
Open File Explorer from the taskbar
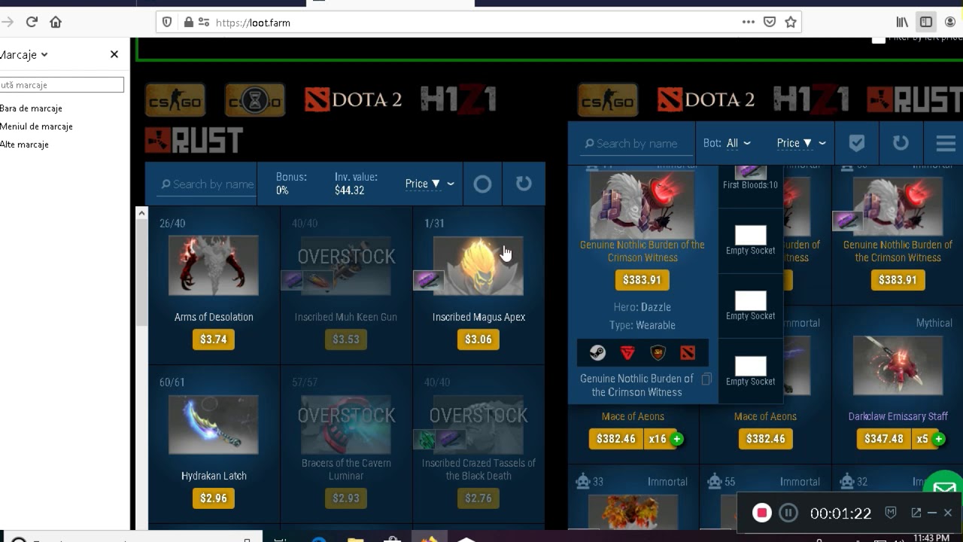356,539
